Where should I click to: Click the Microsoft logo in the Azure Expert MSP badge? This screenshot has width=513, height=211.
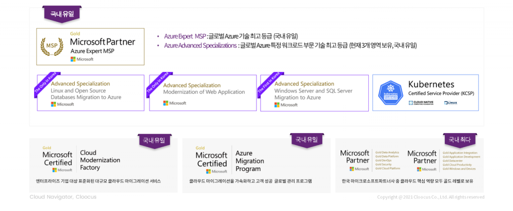click(x=82, y=59)
